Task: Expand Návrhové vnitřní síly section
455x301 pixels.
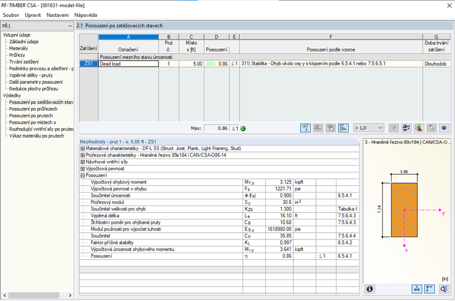Action: (x=83, y=162)
